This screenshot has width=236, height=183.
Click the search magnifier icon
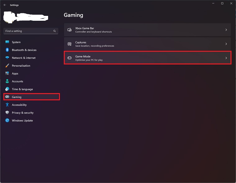click(x=55, y=31)
